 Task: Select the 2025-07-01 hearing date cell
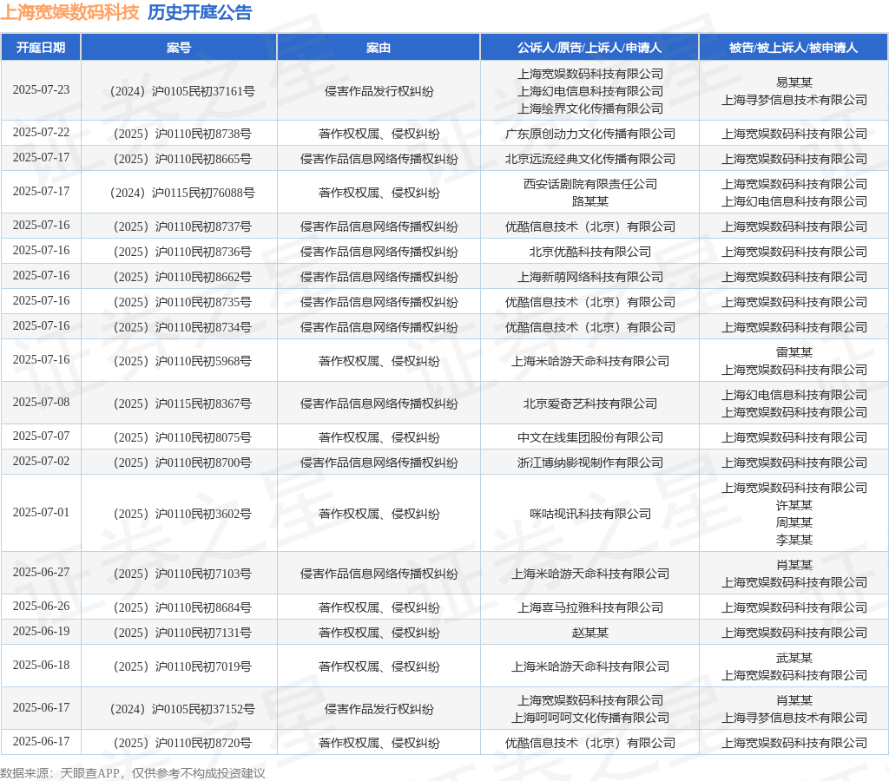[42, 512]
